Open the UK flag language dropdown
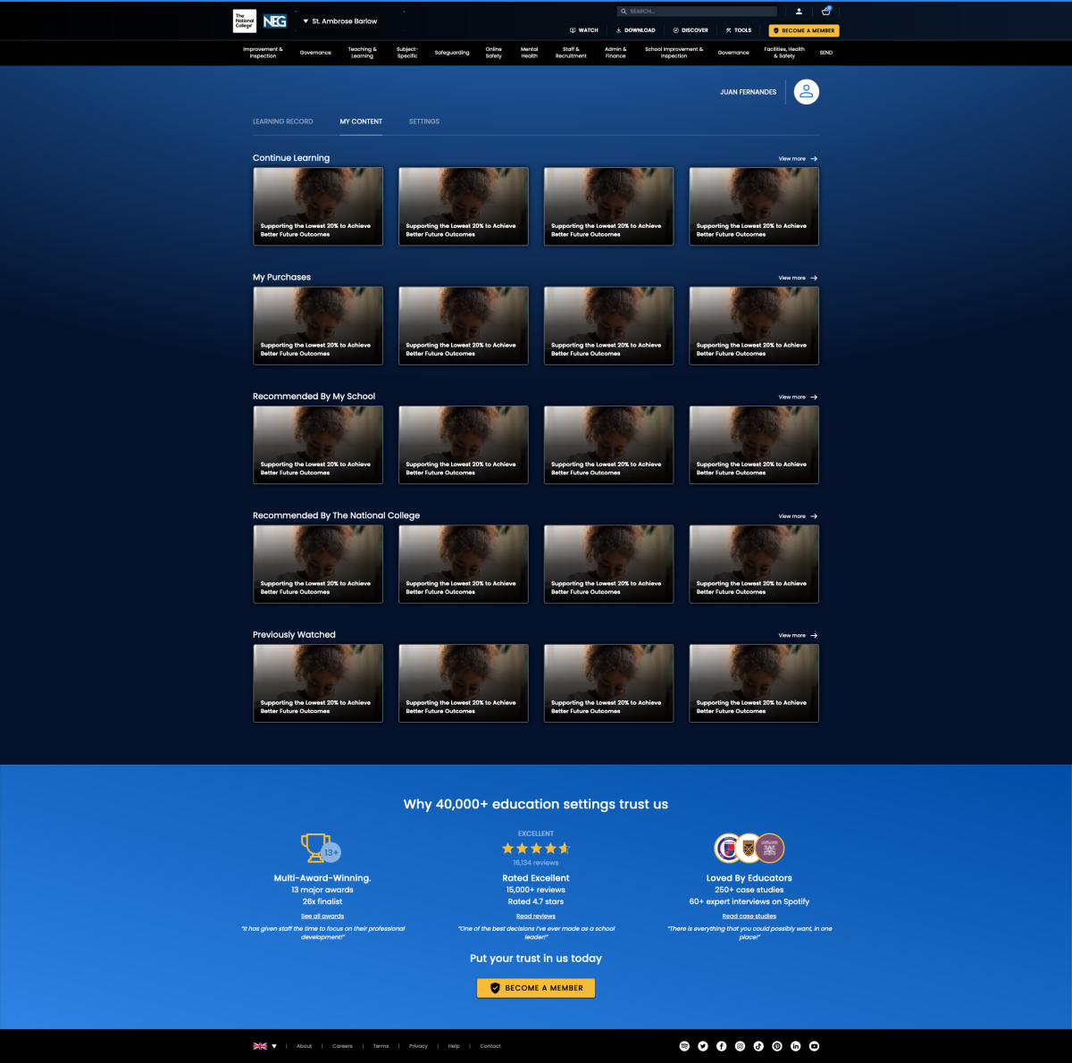The width and height of the screenshot is (1072, 1063). click(265, 1046)
